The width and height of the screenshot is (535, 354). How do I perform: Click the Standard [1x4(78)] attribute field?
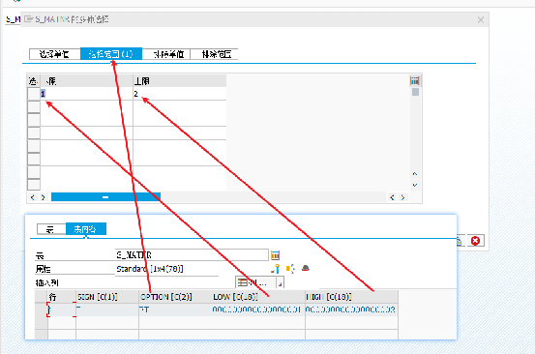pyautogui.click(x=166, y=269)
